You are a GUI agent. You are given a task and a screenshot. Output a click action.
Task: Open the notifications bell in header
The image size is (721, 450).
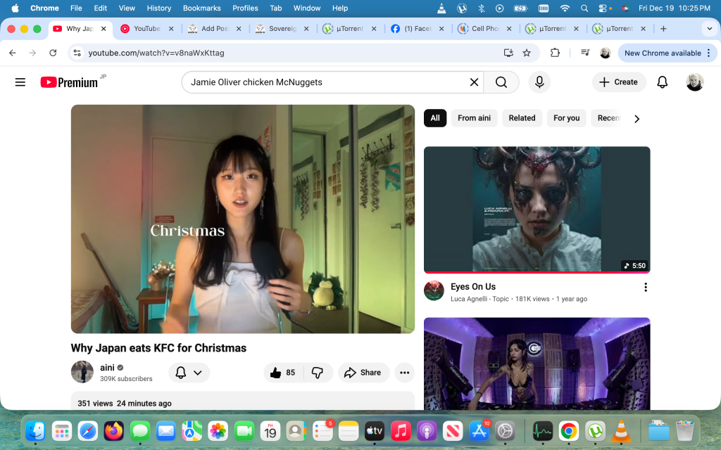tap(662, 82)
